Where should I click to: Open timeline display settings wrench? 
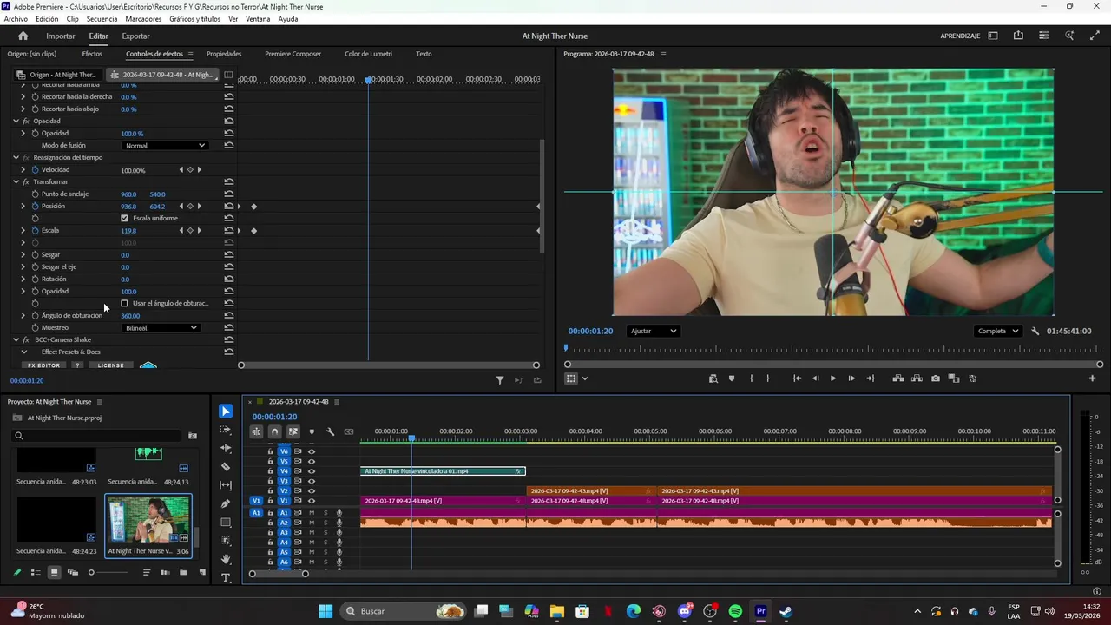pyautogui.click(x=330, y=431)
